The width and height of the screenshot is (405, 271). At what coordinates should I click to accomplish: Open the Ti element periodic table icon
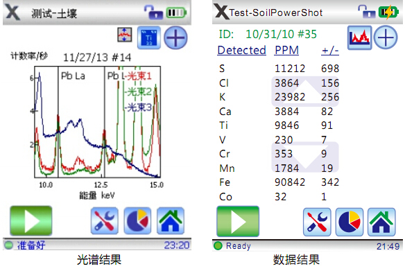coord(149,37)
